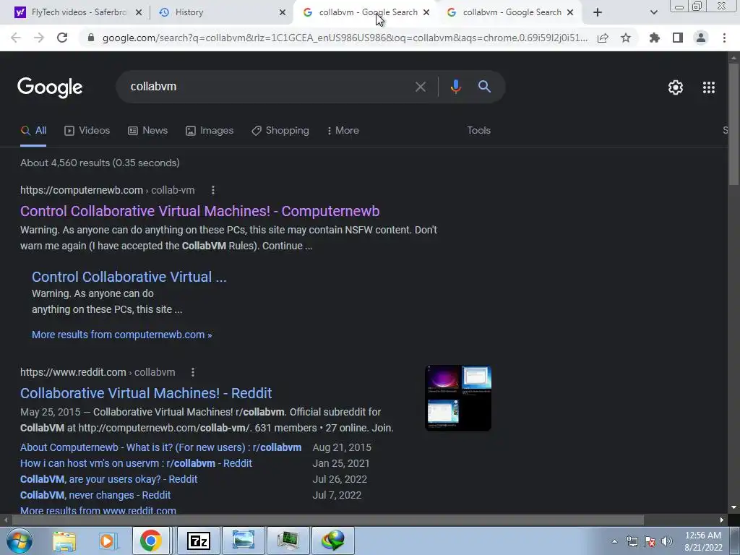Open the Windows Start menu
Viewport: 740px width, 555px height.
point(19,541)
